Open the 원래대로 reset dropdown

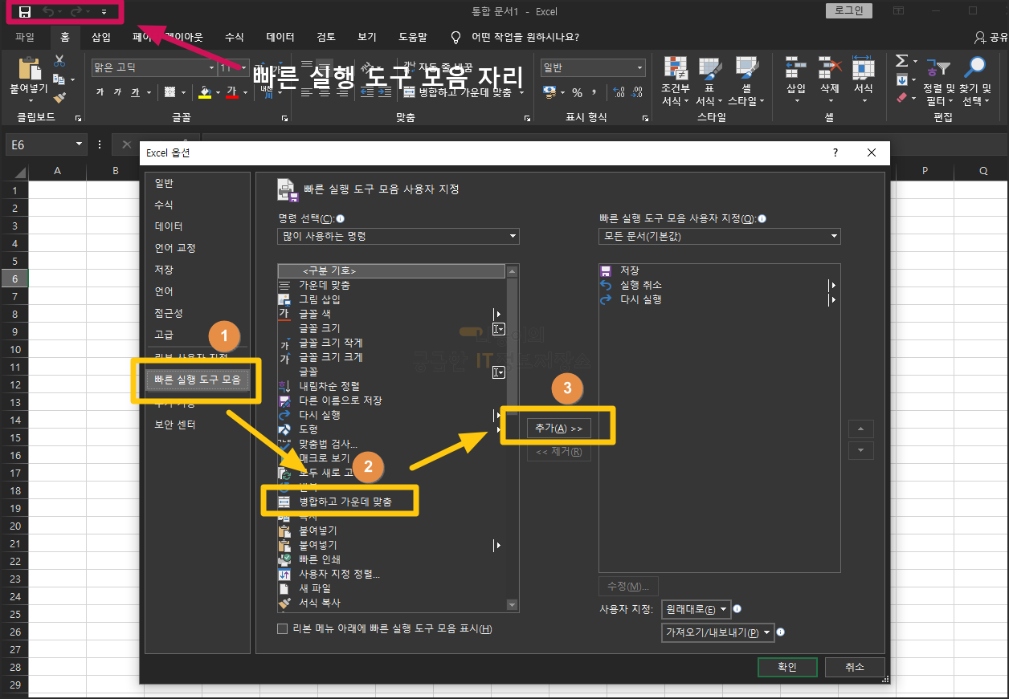pos(696,609)
